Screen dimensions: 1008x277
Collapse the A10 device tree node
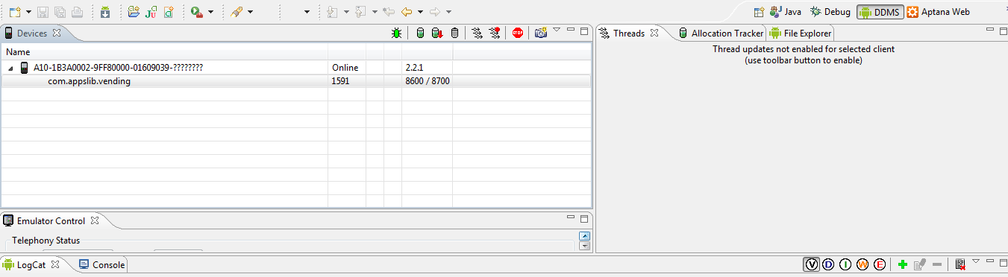pyautogui.click(x=11, y=68)
